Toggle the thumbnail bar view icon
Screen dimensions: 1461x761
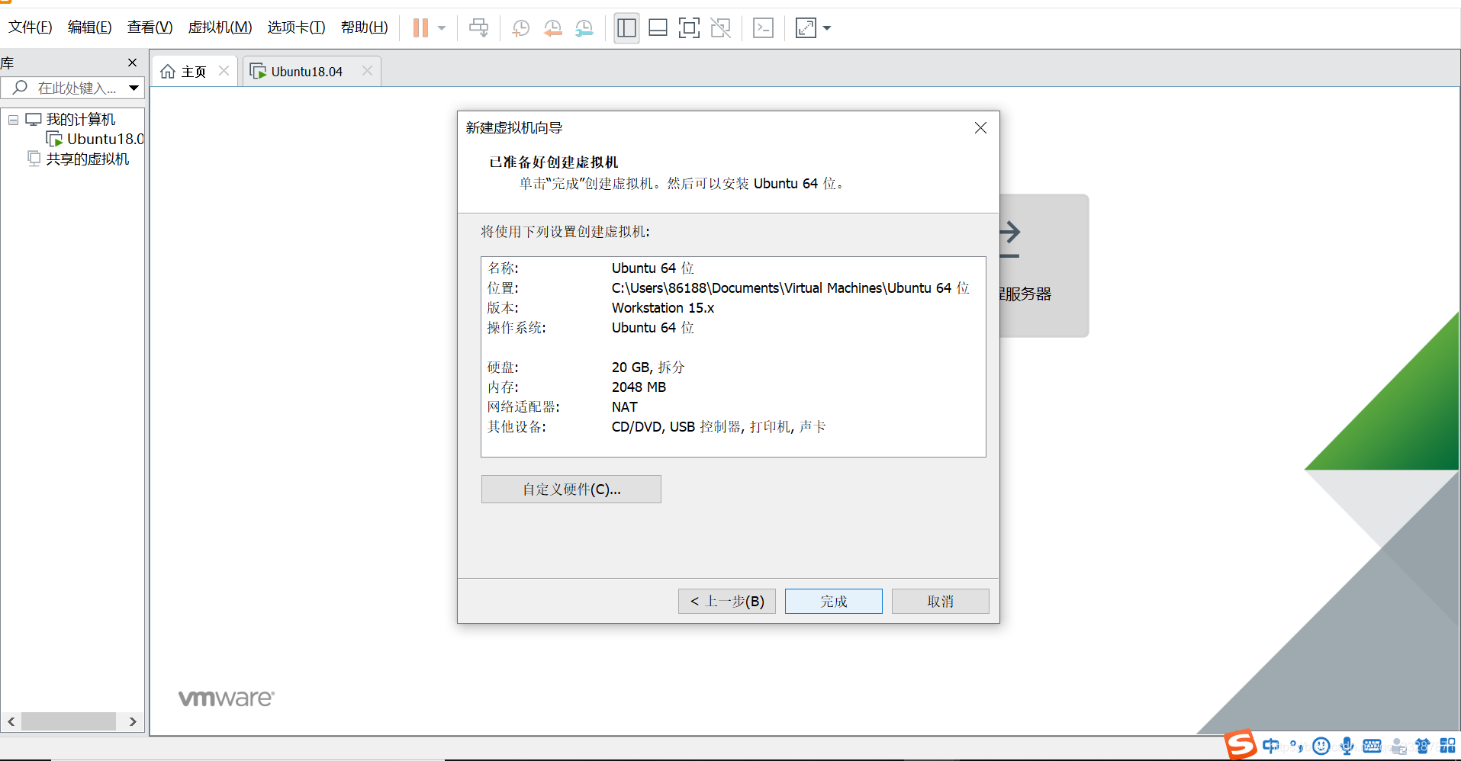[658, 28]
